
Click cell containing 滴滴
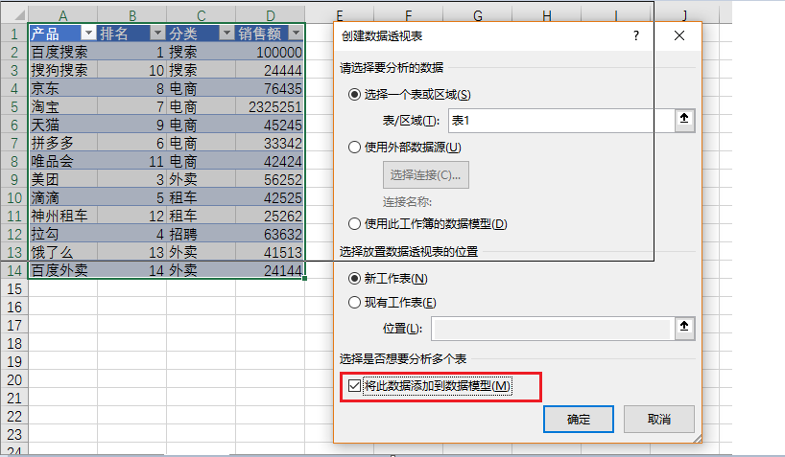63,197
